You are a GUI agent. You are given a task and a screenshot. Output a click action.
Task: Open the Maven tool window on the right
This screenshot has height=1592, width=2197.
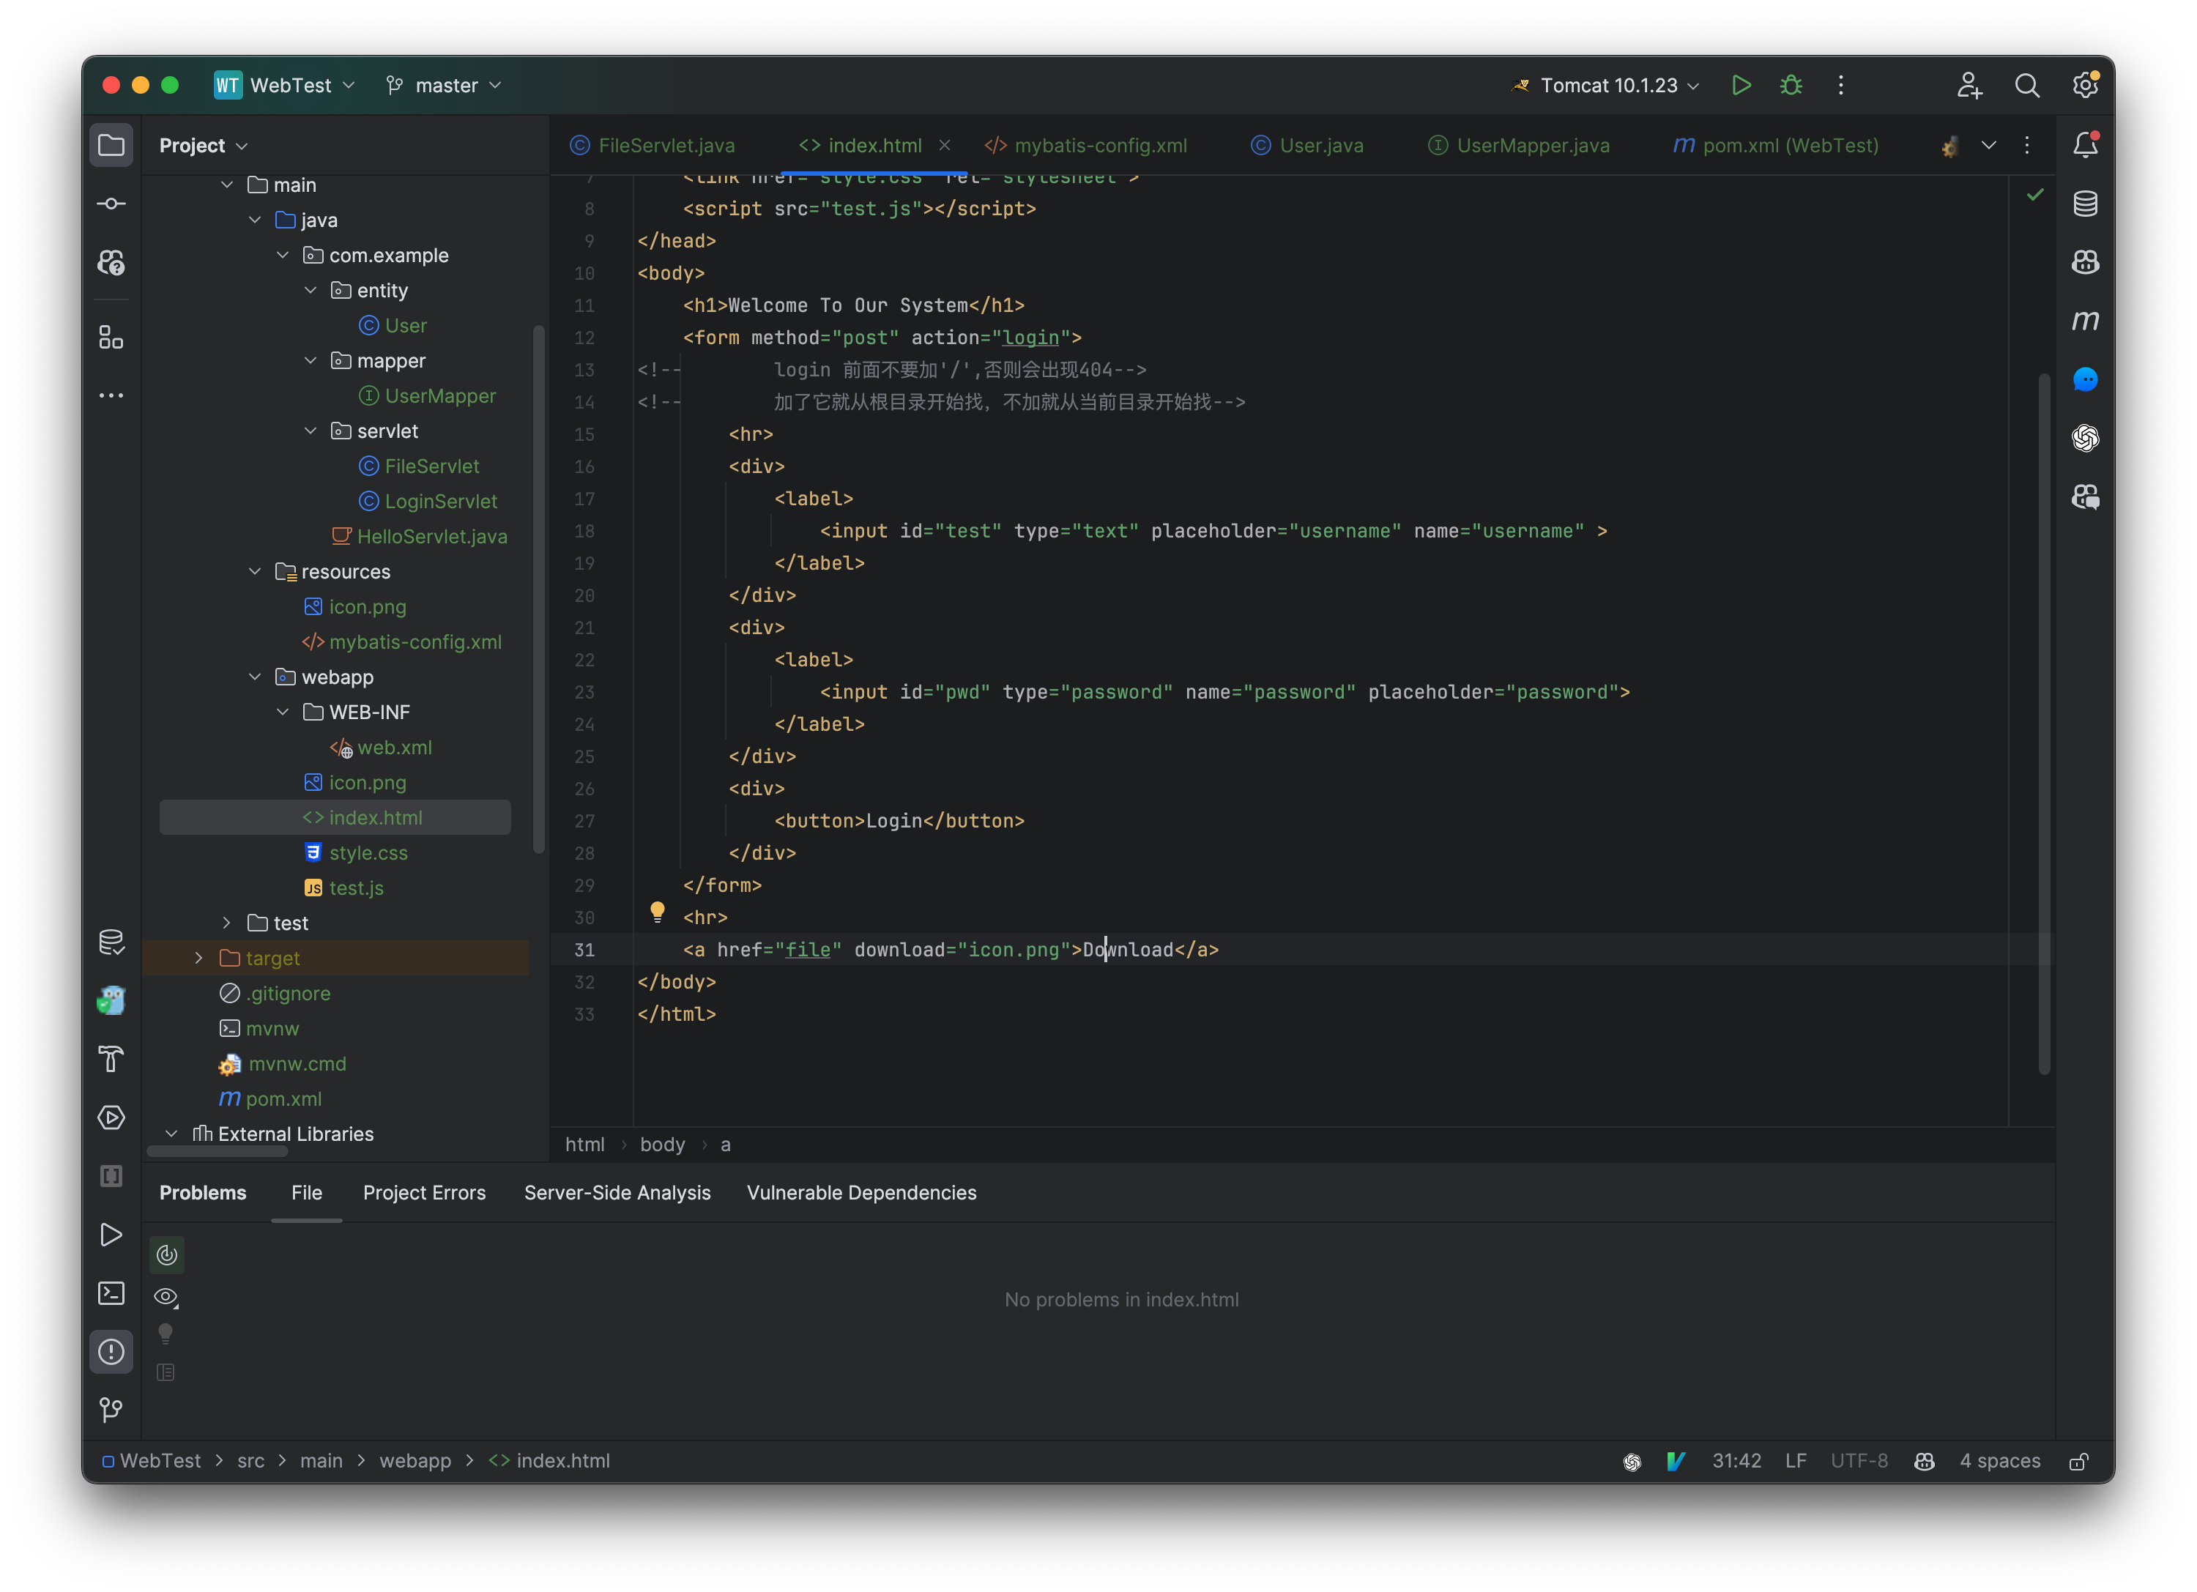2085,321
